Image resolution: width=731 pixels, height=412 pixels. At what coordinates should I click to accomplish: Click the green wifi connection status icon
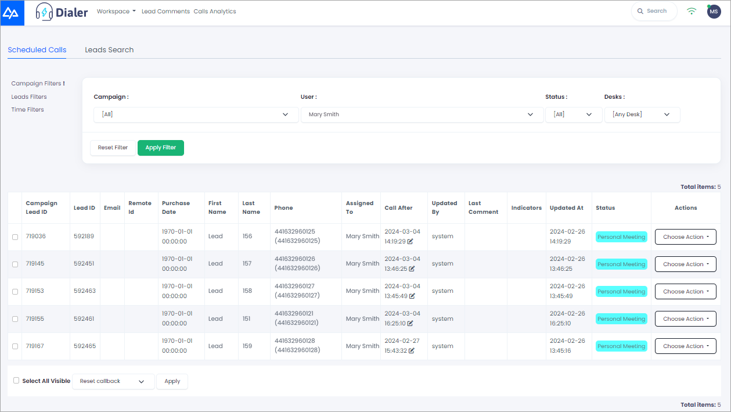click(x=691, y=11)
